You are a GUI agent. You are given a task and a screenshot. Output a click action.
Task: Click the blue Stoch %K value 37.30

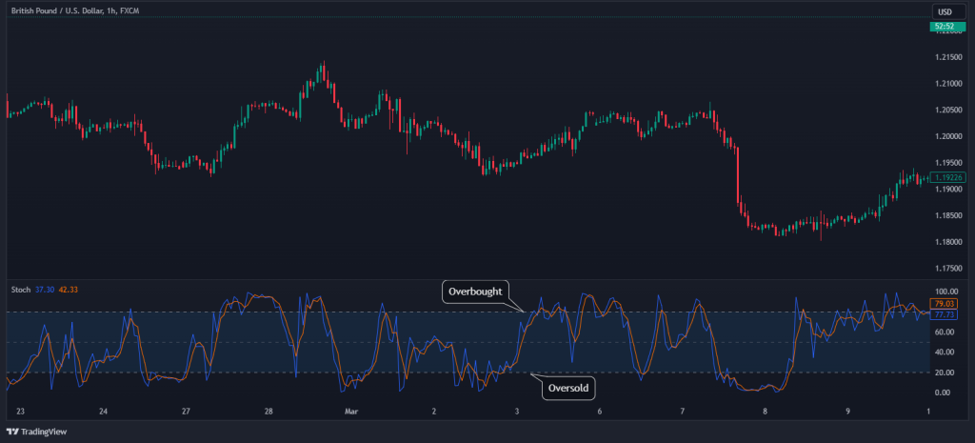coord(45,289)
